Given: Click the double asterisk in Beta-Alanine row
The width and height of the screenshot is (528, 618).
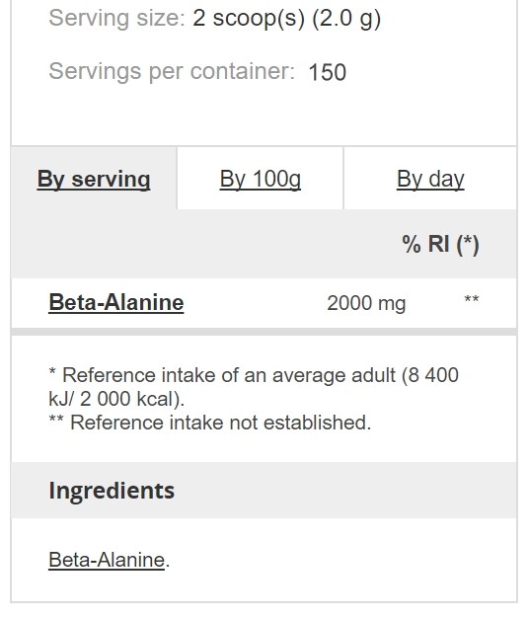Looking at the screenshot, I should coord(472,299).
